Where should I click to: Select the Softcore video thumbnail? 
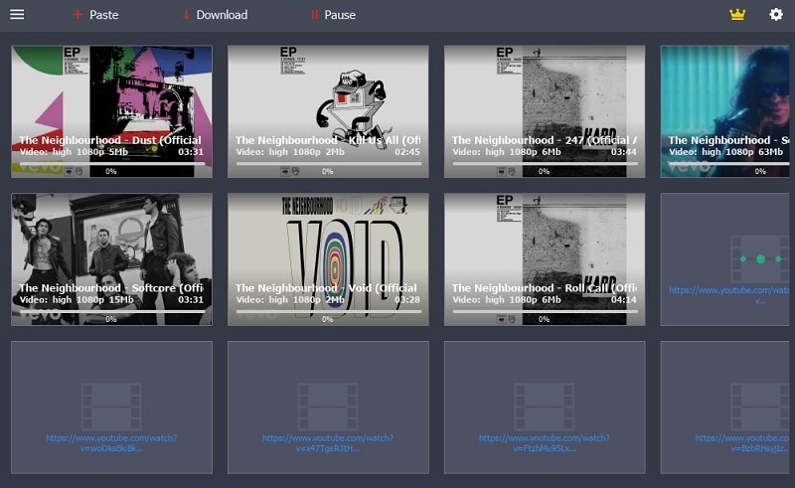point(111,259)
